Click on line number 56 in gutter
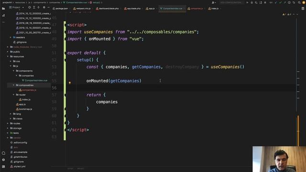Image resolution: width=306 pixels, height=172 pixels. tap(54, 88)
